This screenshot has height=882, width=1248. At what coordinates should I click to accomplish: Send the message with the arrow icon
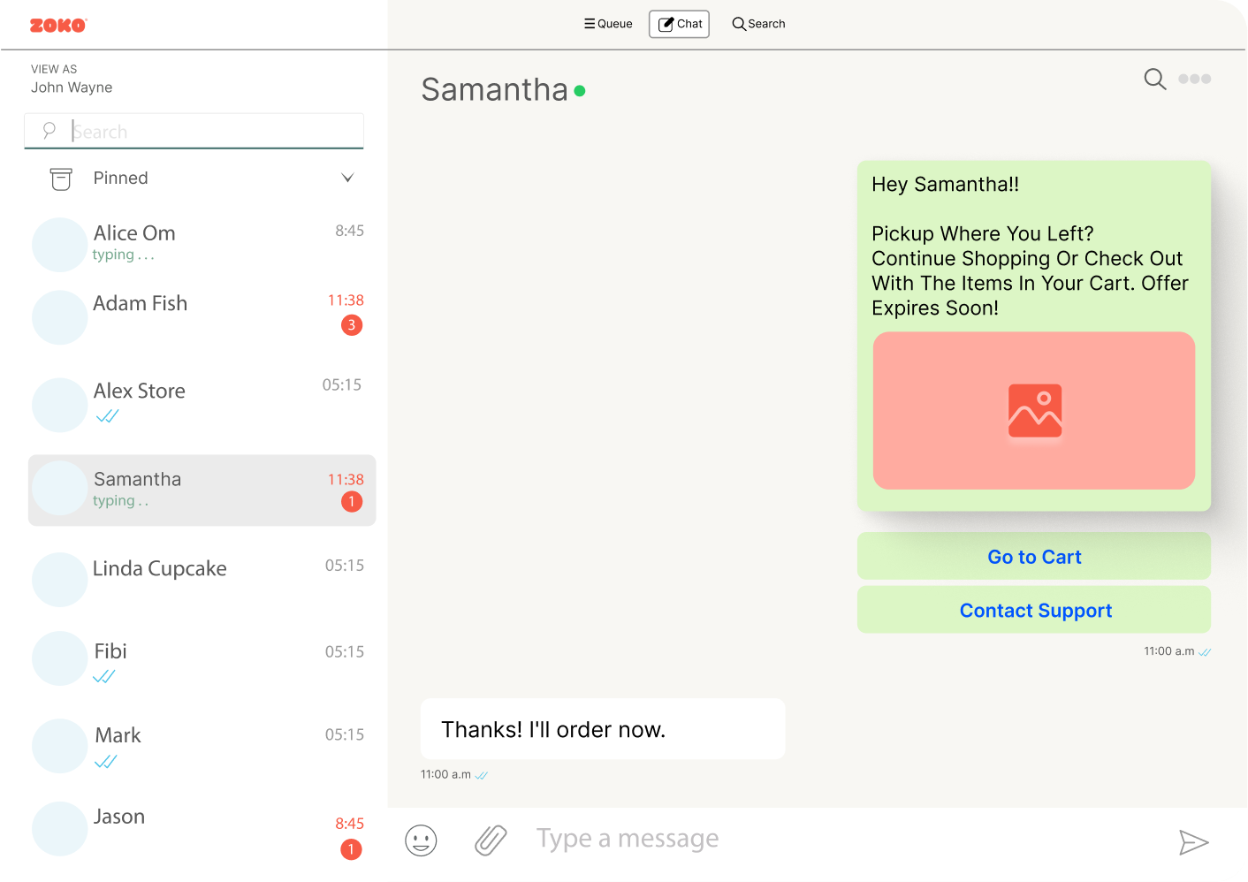[x=1193, y=842]
